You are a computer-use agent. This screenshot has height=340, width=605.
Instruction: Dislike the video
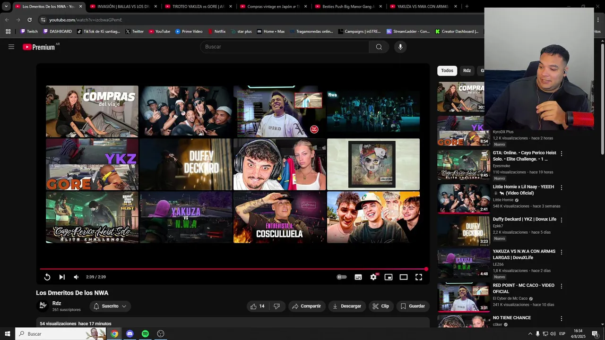pos(277,306)
